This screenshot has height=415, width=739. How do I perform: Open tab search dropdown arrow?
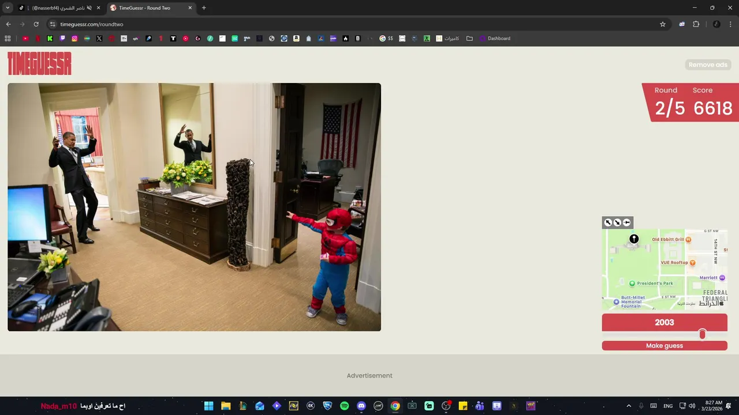point(8,8)
